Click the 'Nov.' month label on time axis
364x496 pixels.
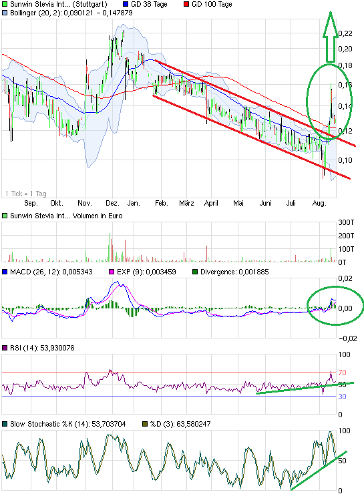pyautogui.click(x=85, y=203)
